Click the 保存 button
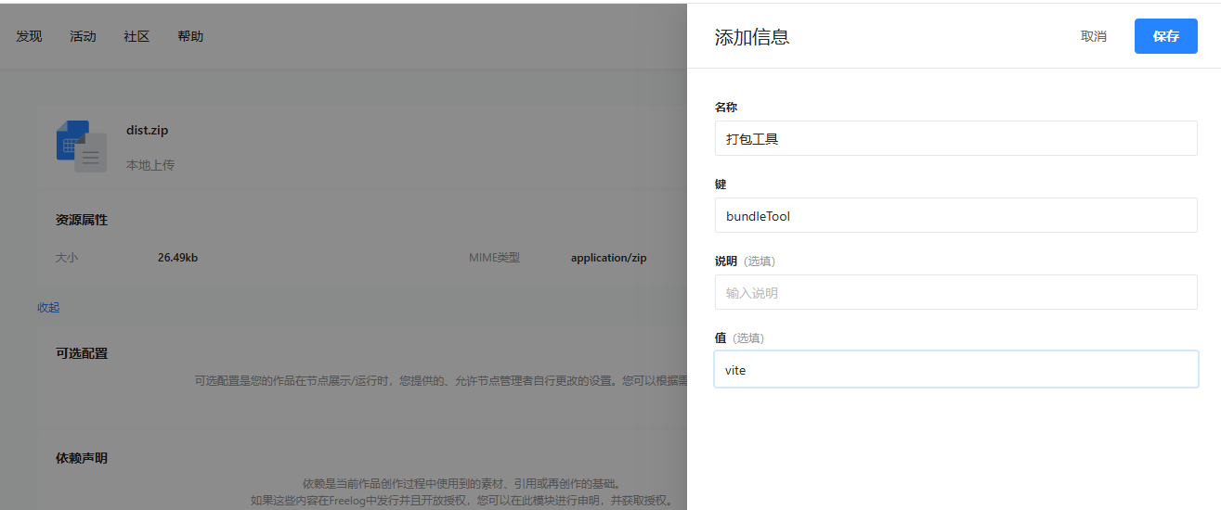 point(1166,36)
